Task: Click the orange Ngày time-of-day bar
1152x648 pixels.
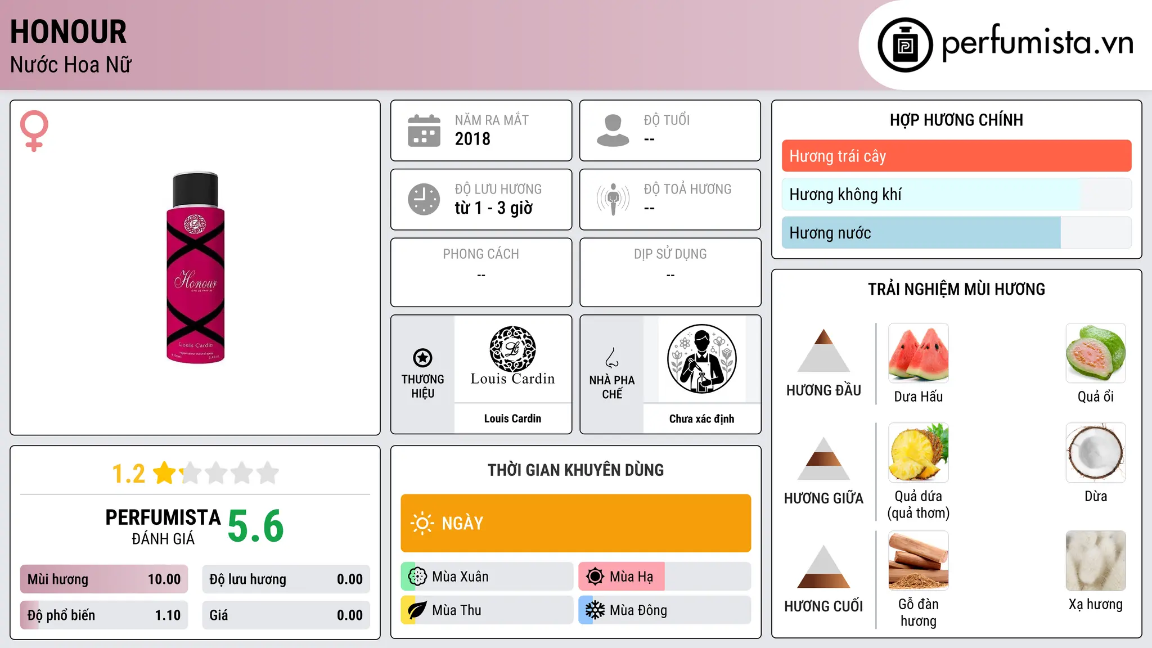Action: pyautogui.click(x=575, y=523)
